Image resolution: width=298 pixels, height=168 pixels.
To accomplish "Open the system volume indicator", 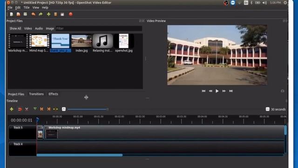I will click(x=264, y=3).
